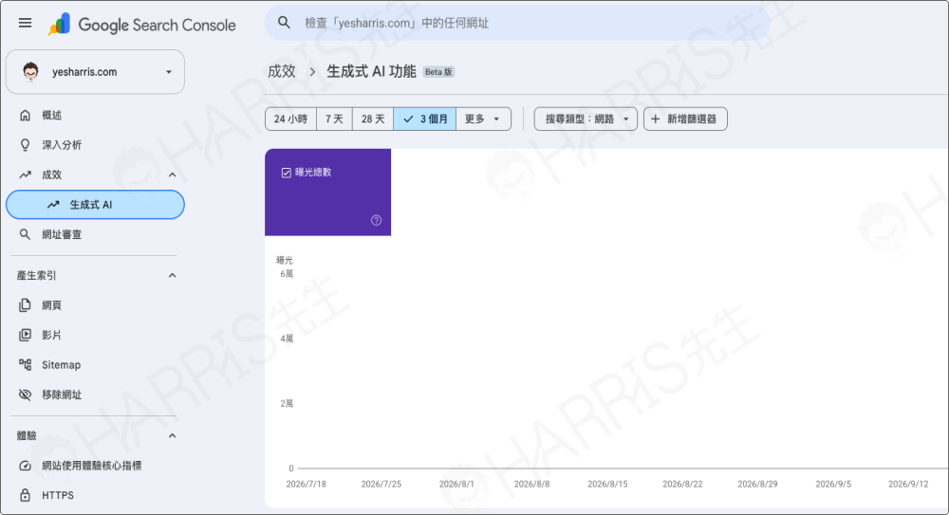949x515 pixels.
Task: Open 概述 home icon in sidebar
Action: pos(25,115)
